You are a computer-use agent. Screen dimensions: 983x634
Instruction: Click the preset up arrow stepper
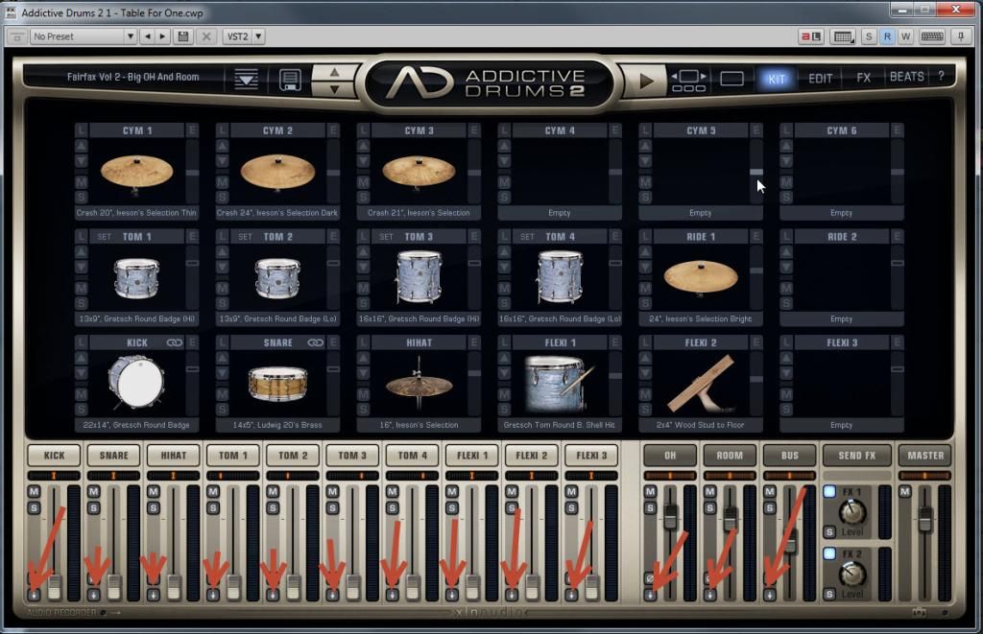click(334, 71)
